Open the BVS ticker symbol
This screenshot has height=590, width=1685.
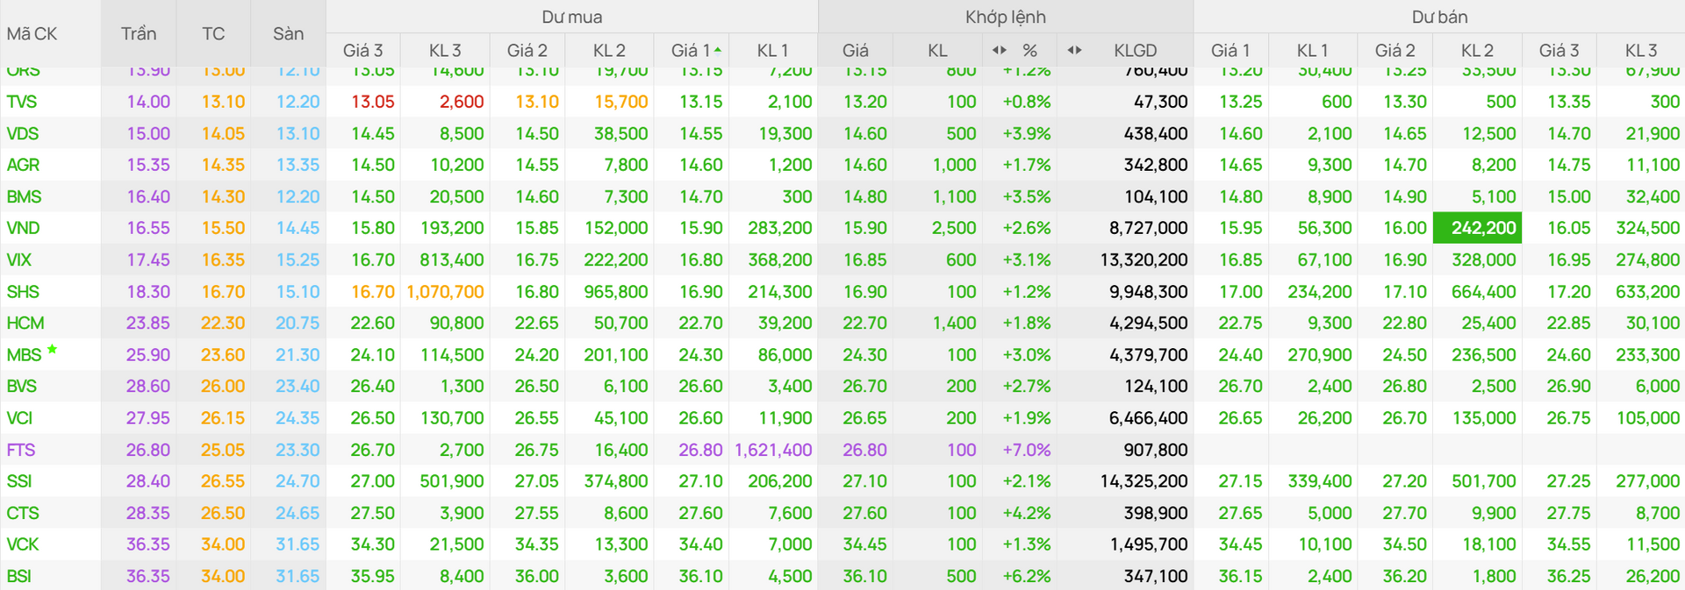(22, 386)
